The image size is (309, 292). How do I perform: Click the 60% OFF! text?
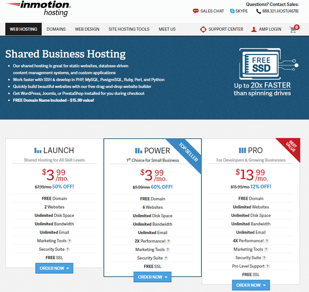(x=161, y=187)
